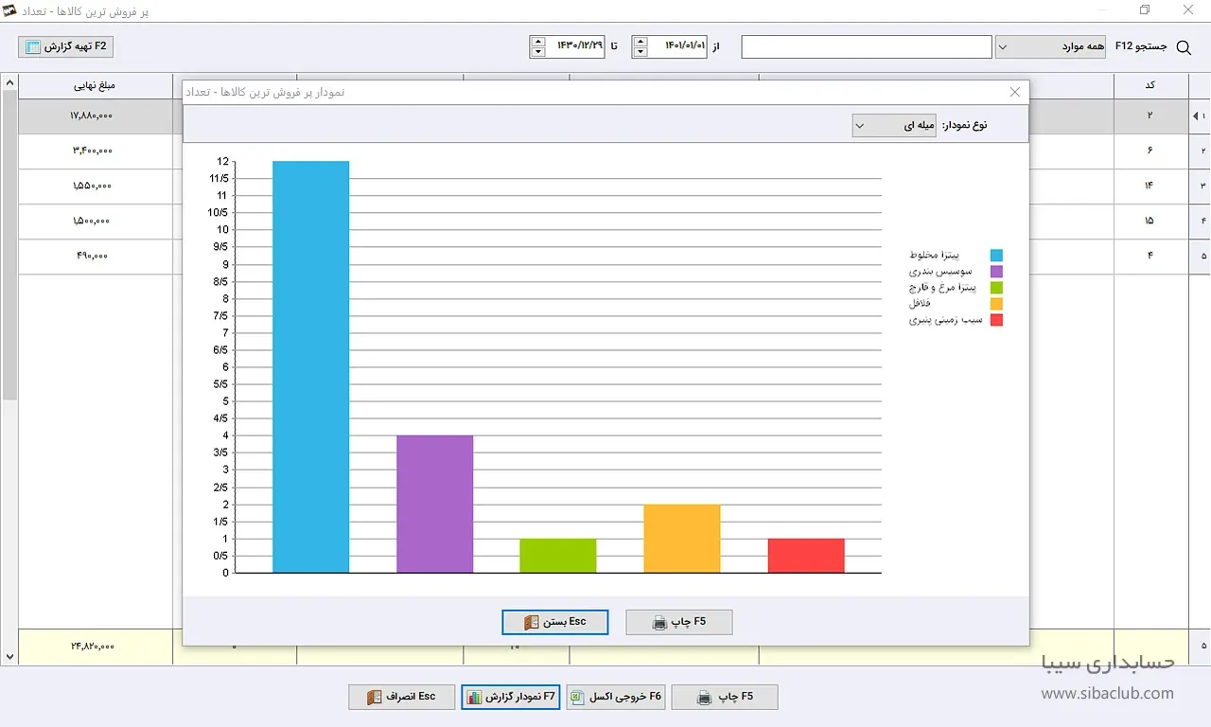Viewport: 1211px width, 727px height.
Task: Click the F7 chart report icon
Action: [474, 698]
